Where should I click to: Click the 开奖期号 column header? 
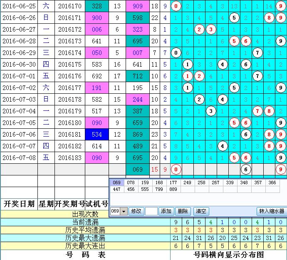point(70,204)
